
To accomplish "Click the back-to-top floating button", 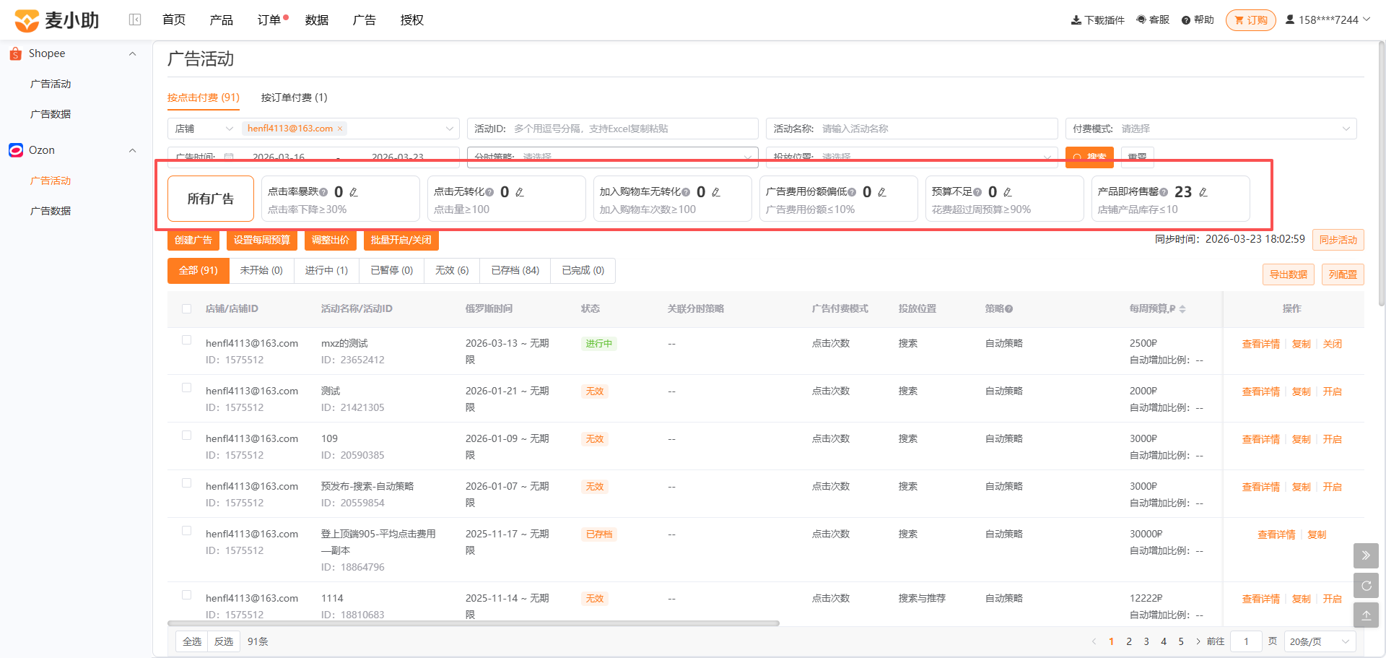I will (1366, 615).
